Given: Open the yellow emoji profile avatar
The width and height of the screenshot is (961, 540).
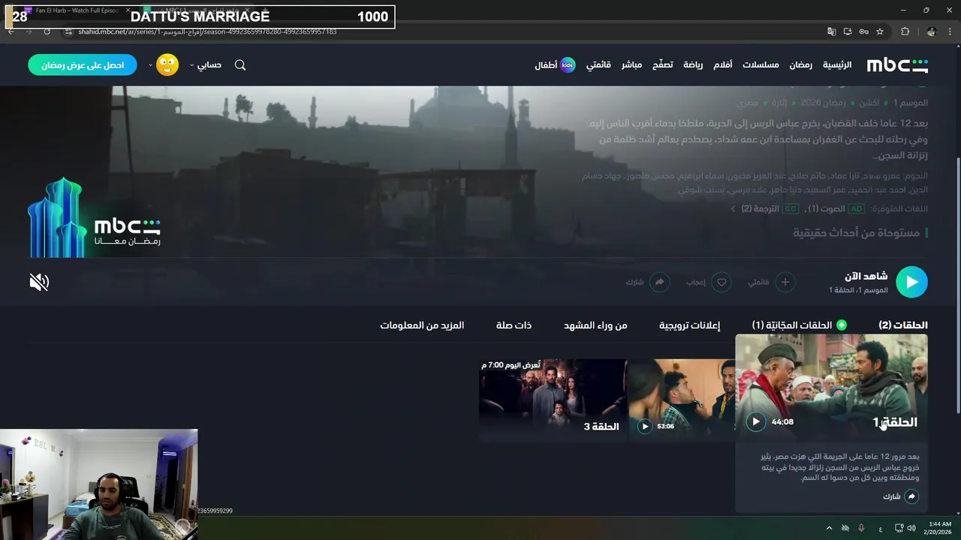Looking at the screenshot, I should [x=167, y=65].
